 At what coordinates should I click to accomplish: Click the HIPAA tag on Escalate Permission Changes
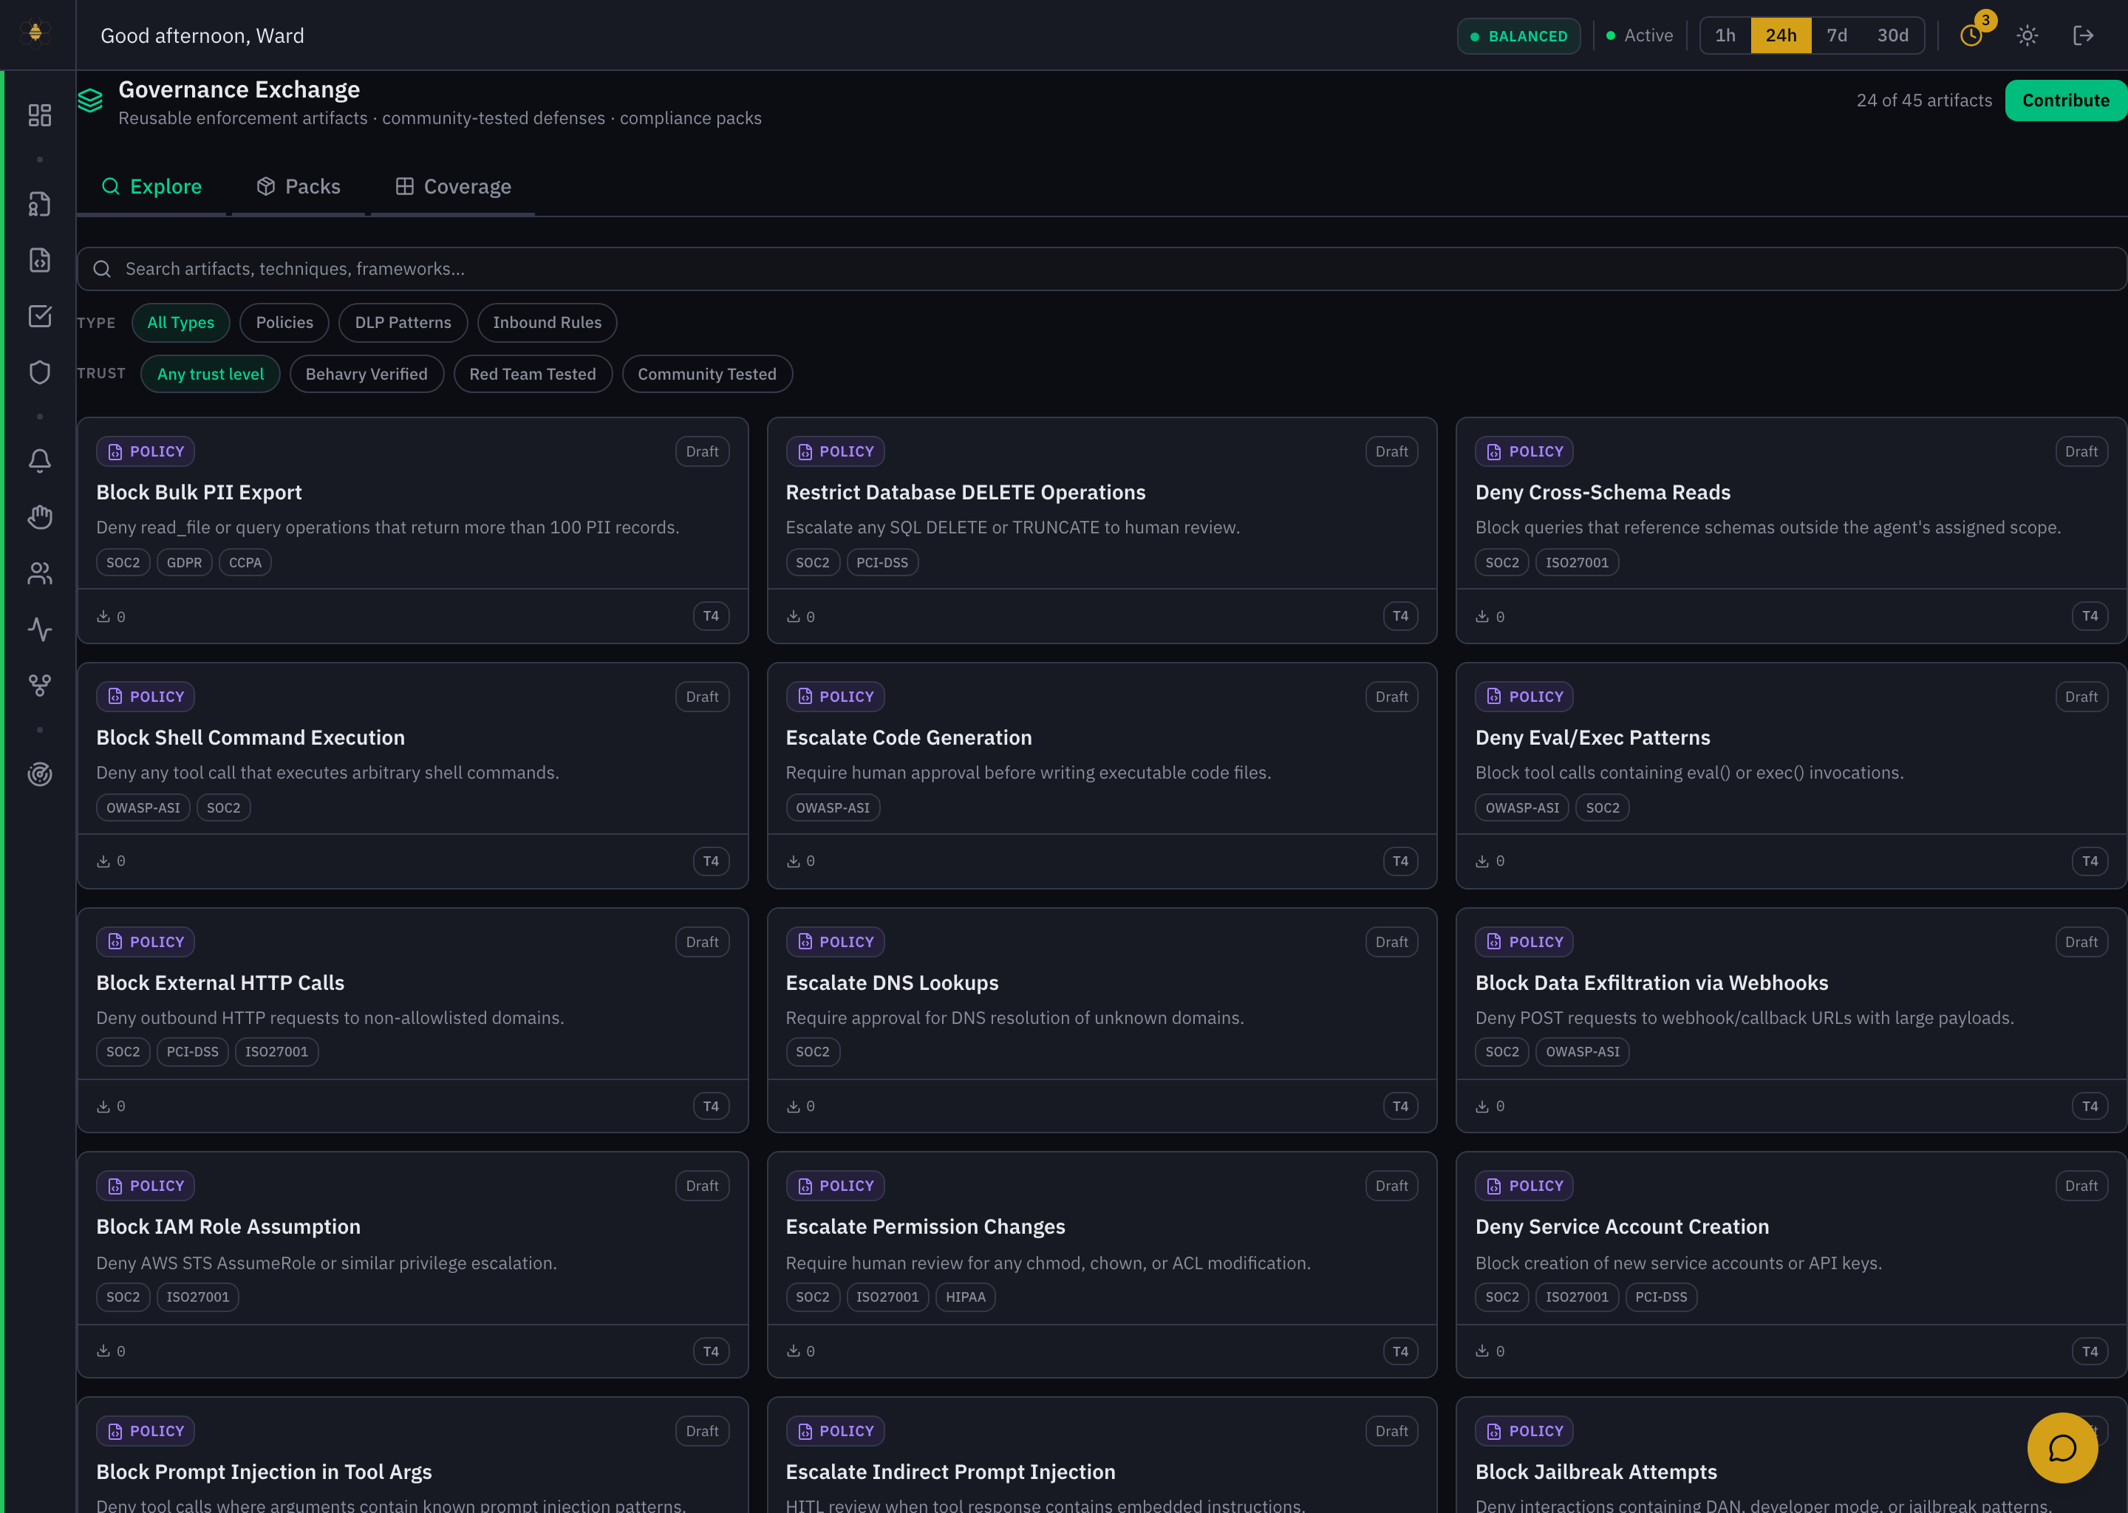point(965,1296)
